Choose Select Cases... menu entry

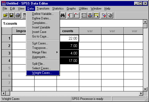(x=43, y=68)
